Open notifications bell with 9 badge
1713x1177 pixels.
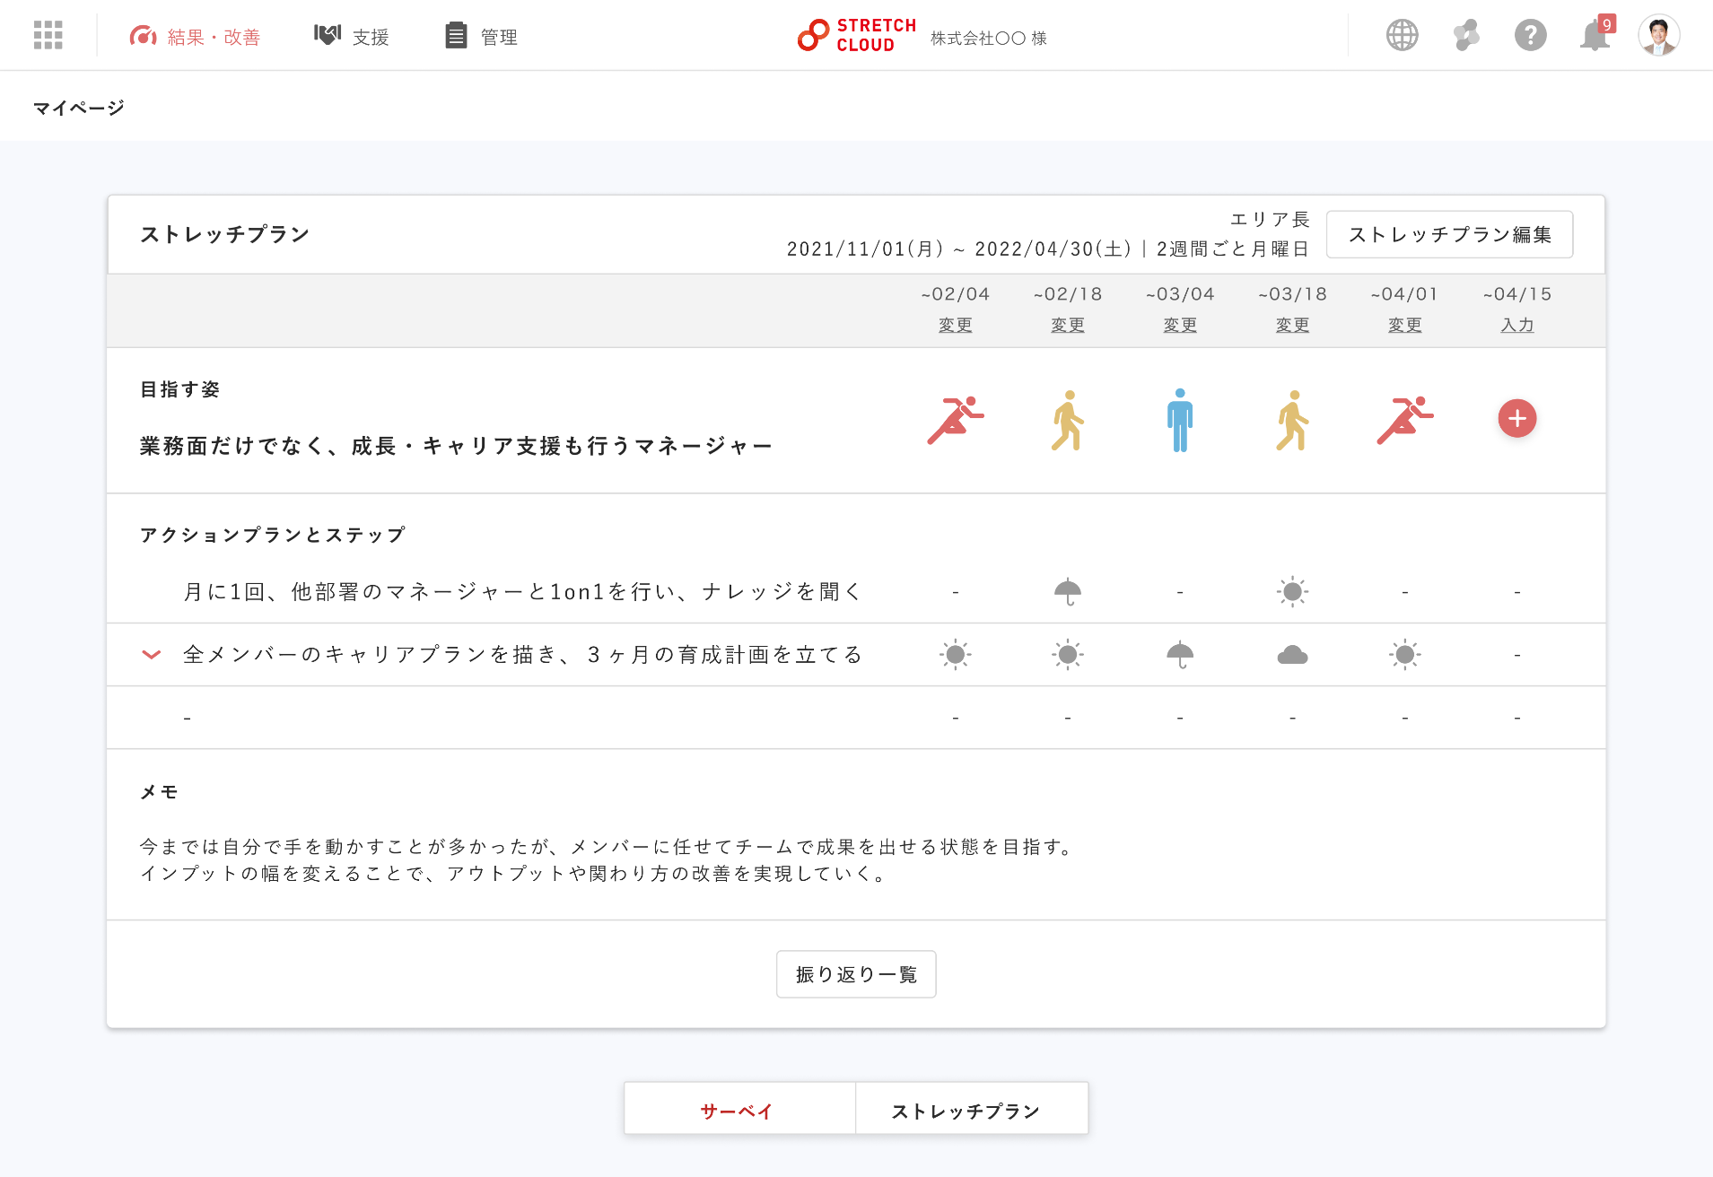point(1595,34)
